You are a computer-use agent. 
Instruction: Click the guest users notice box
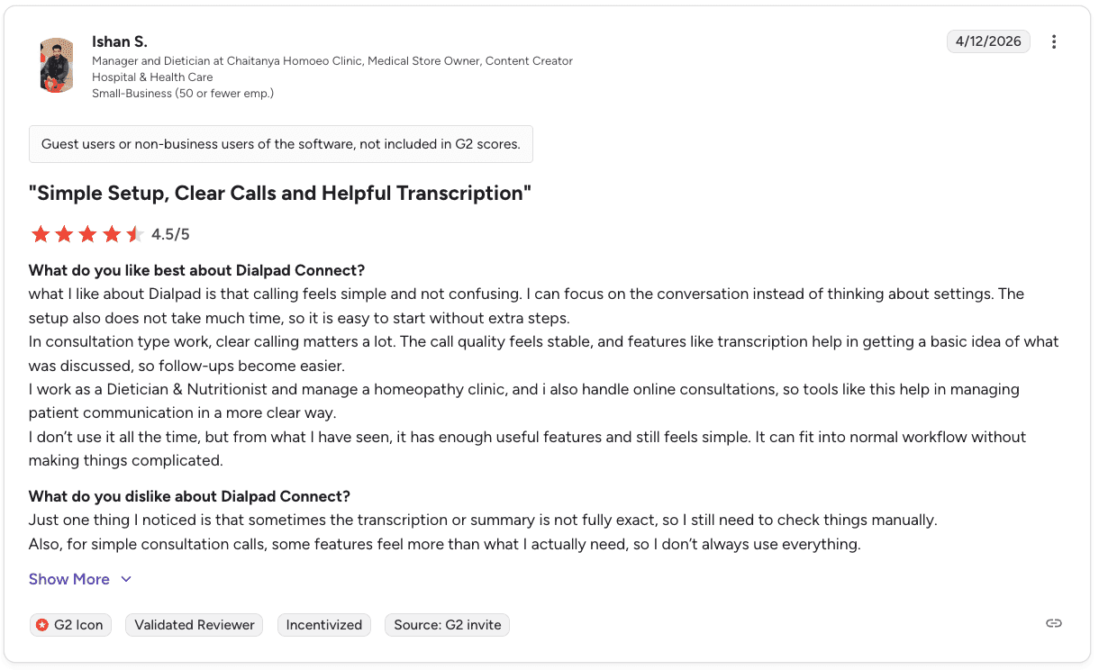click(281, 144)
